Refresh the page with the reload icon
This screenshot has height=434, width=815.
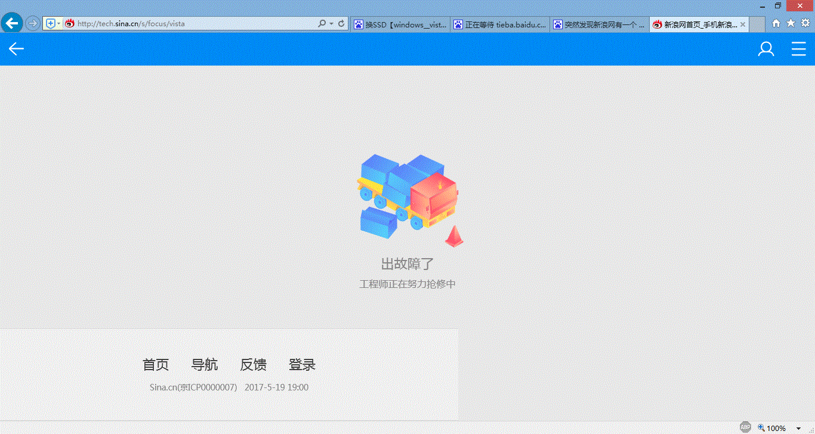341,23
